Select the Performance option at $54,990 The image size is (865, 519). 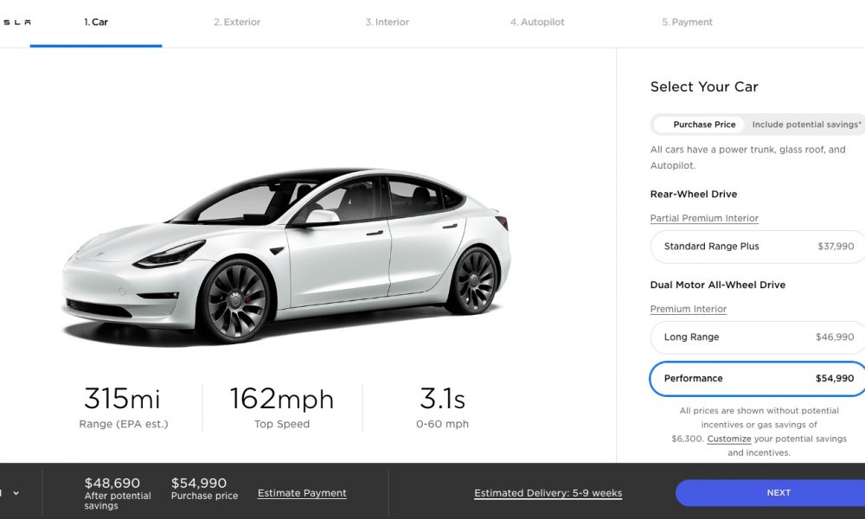click(758, 378)
